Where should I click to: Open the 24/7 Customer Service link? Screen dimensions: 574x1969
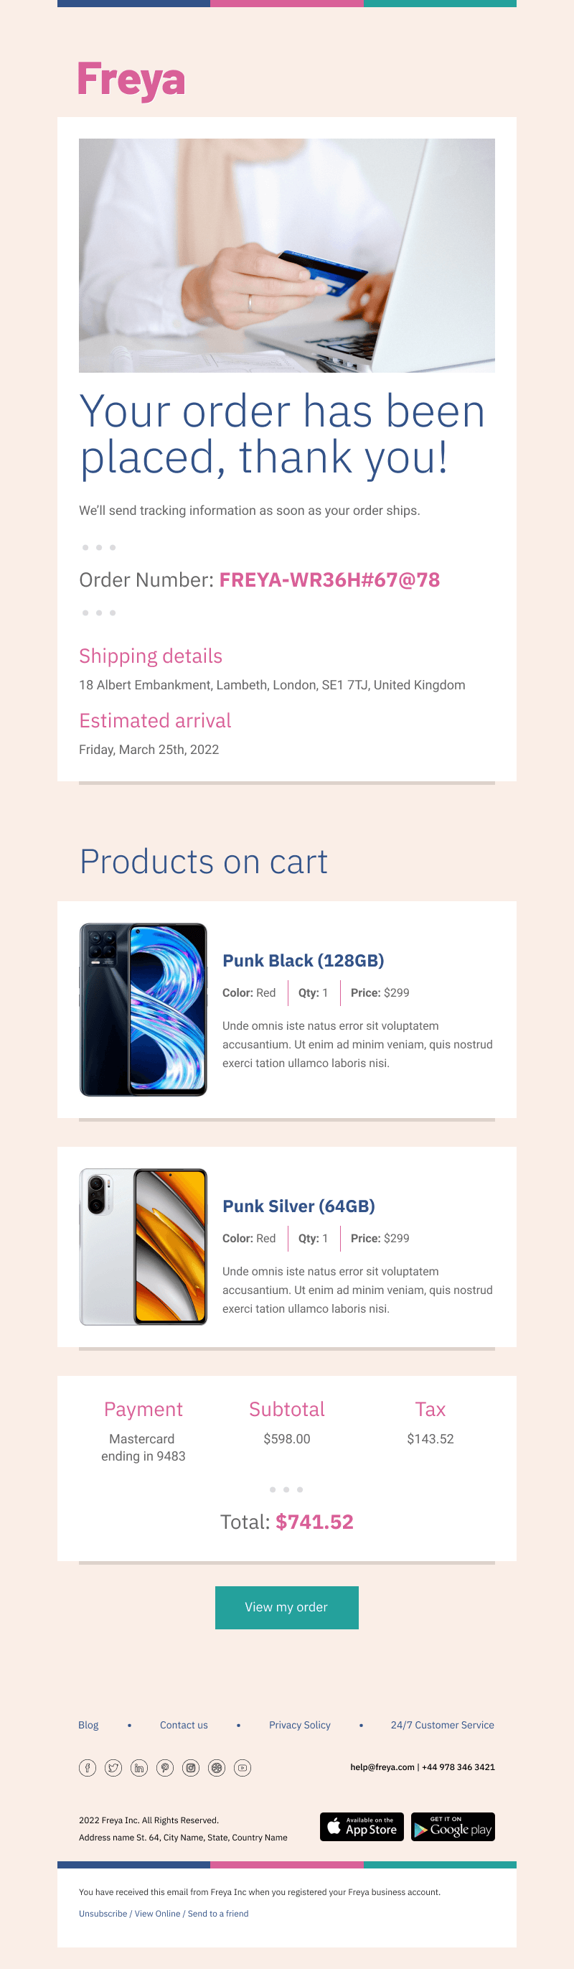(x=443, y=1724)
